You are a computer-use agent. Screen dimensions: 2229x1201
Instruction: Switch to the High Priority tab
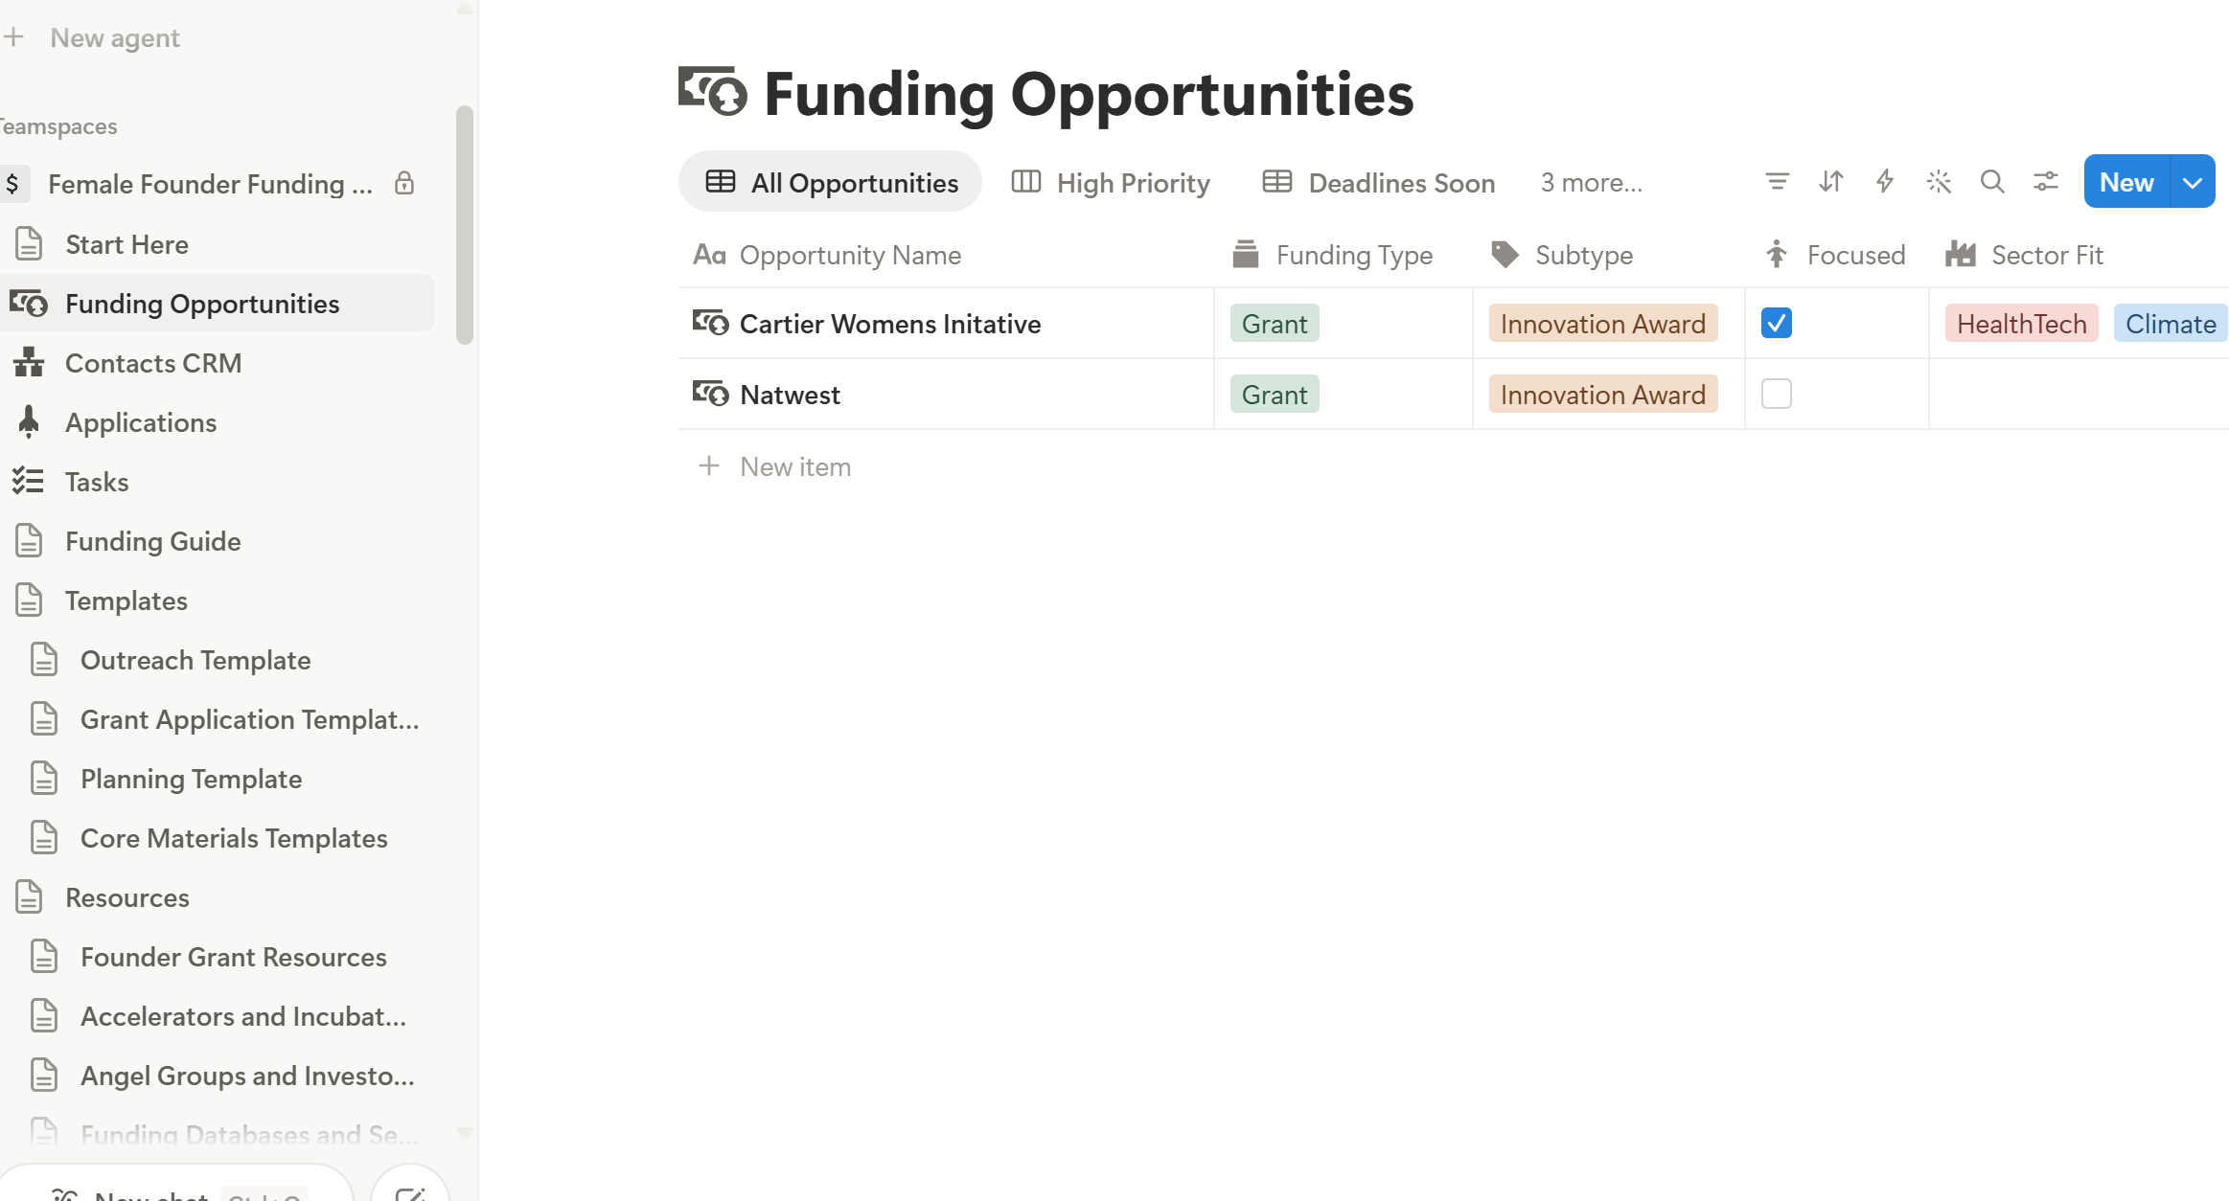tap(1112, 183)
